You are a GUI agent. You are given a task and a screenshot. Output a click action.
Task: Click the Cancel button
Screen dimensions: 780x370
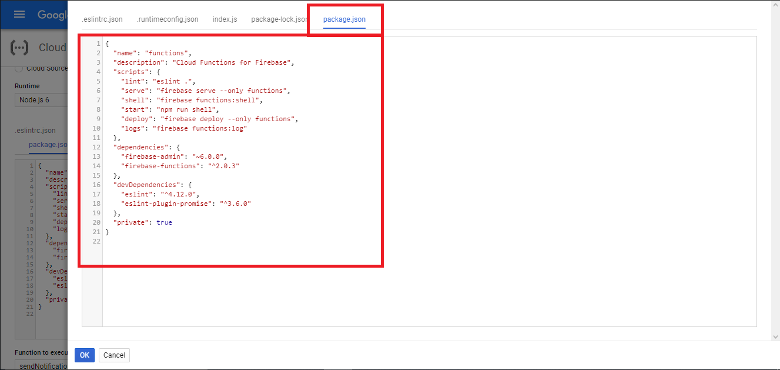click(x=114, y=355)
